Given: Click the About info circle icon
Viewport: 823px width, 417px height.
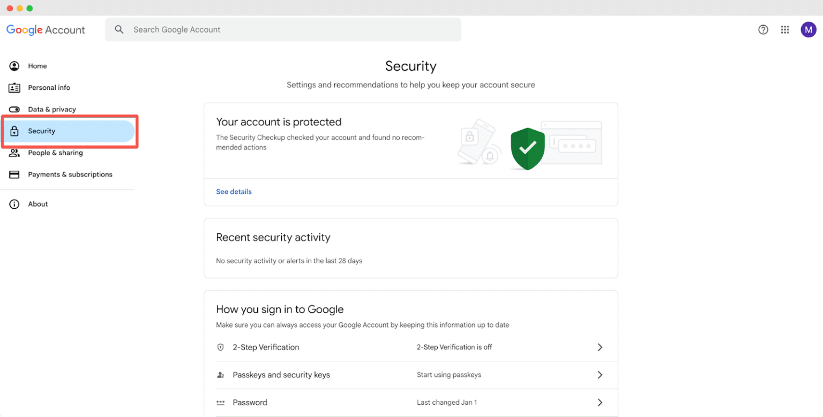Looking at the screenshot, I should point(14,204).
